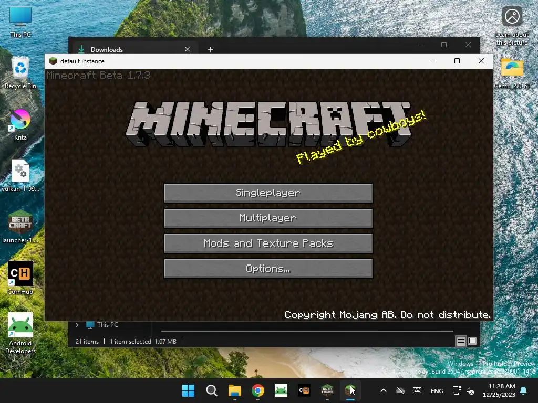This screenshot has width=538, height=403.
Task: Launch Krita from the desktop
Action: click(20, 124)
